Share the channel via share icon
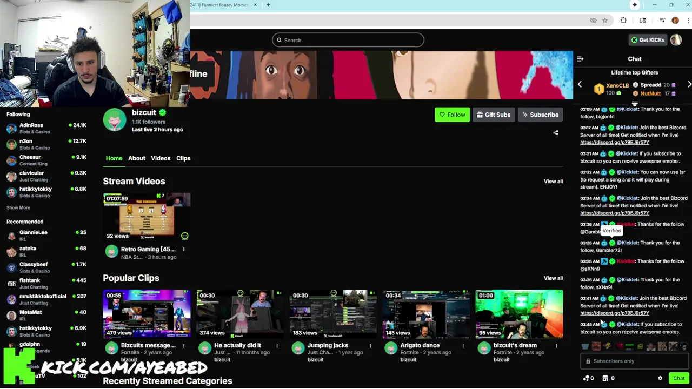The width and height of the screenshot is (692, 389). point(555,133)
